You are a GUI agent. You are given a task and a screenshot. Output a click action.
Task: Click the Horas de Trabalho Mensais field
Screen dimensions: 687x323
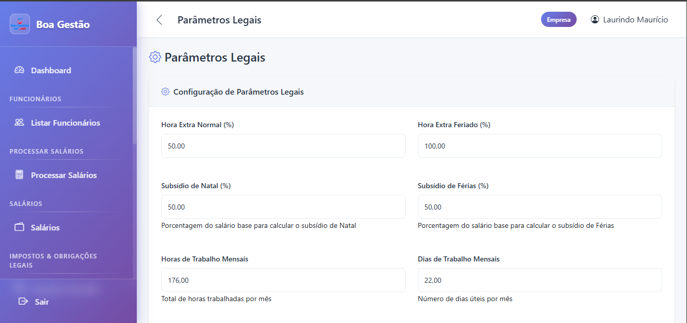click(283, 280)
